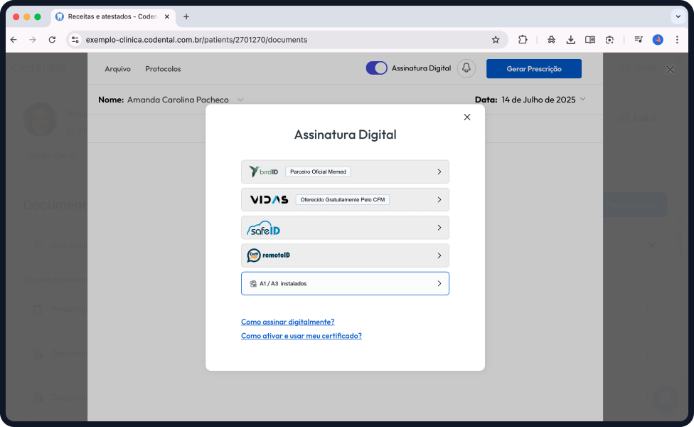
Task: Open the browser profile avatar
Action: coord(658,40)
